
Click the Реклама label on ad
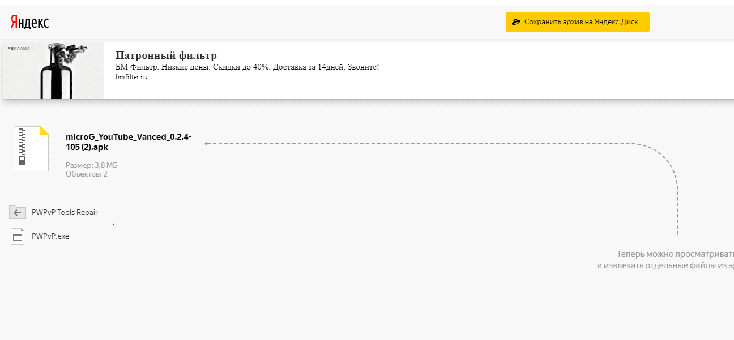[x=19, y=49]
